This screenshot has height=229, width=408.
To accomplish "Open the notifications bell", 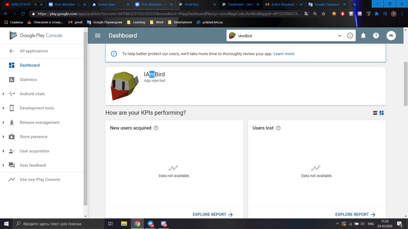I will click(x=363, y=36).
